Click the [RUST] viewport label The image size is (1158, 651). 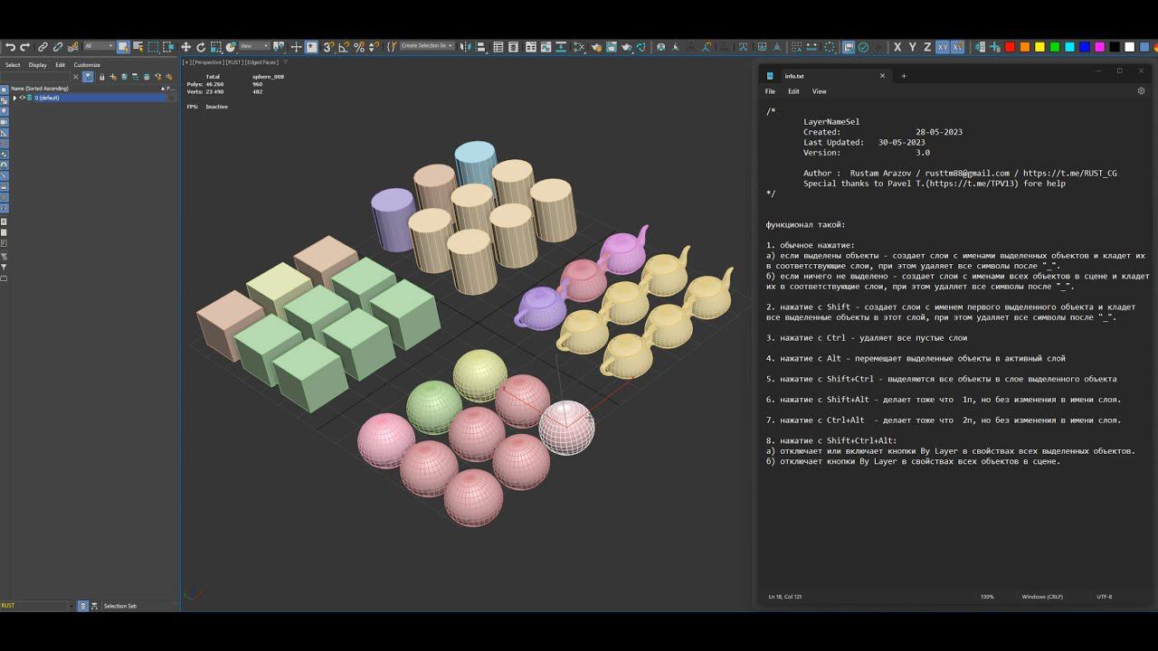click(x=234, y=62)
